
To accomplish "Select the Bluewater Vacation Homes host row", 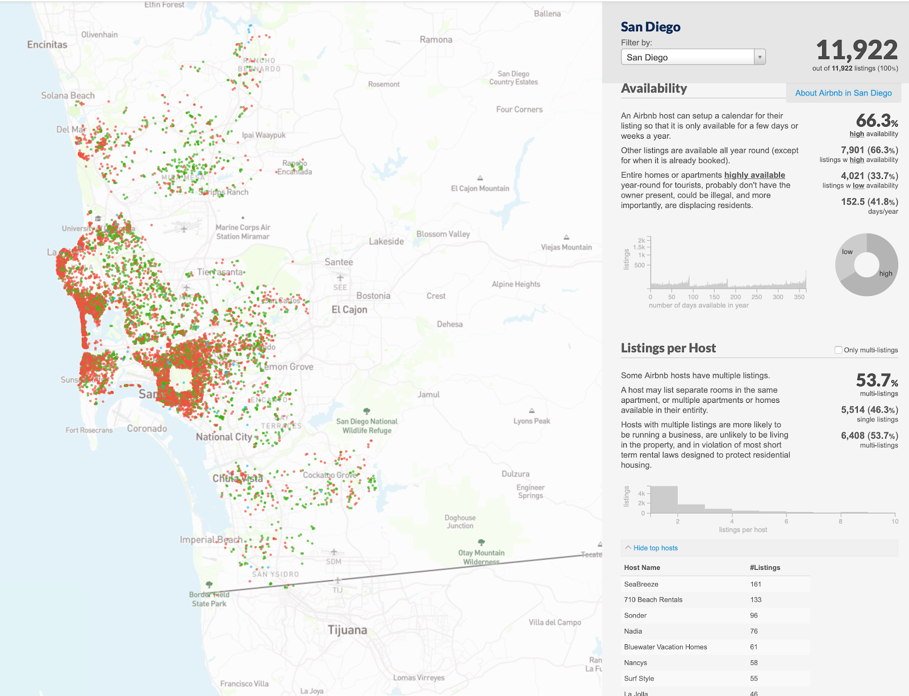I will click(x=716, y=647).
